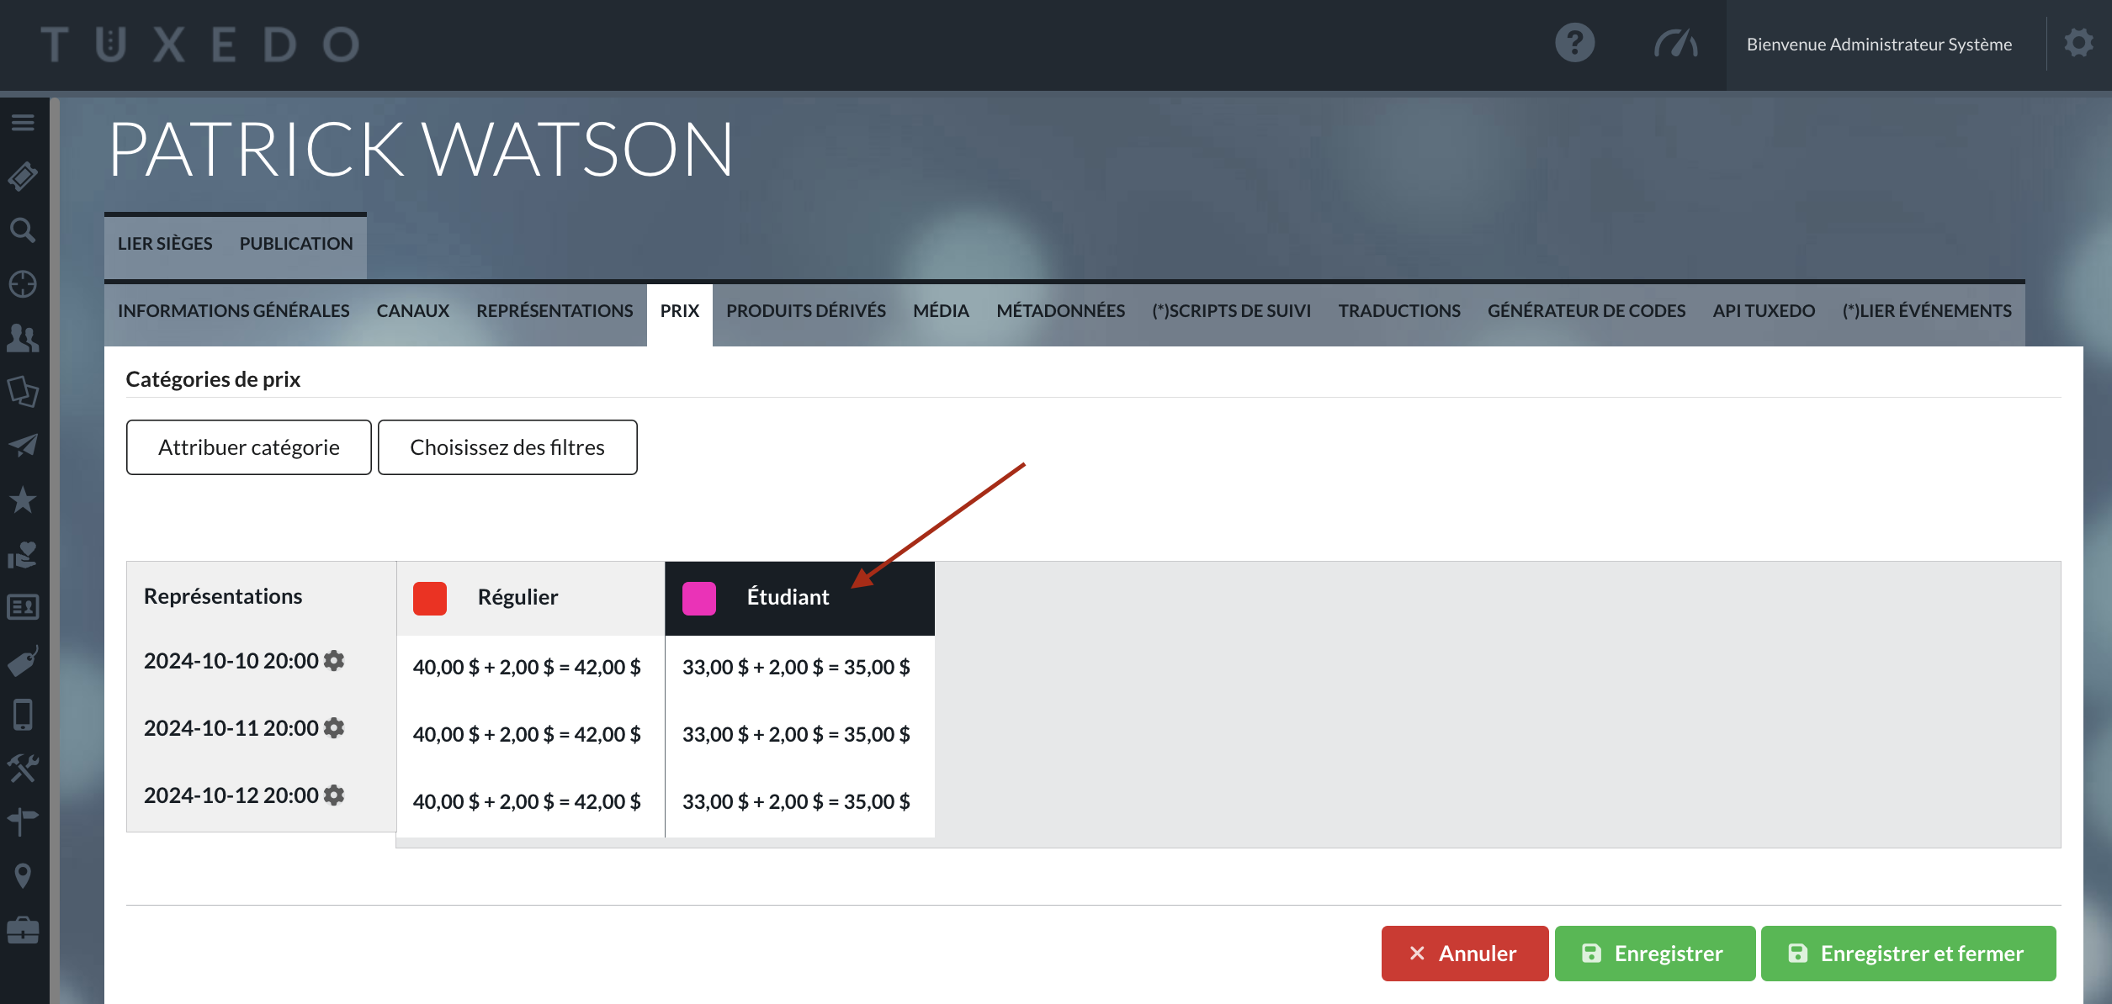Viewport: 2112px width, 1004px height.
Task: Click the crosshair target sidebar icon
Action: coord(23,284)
